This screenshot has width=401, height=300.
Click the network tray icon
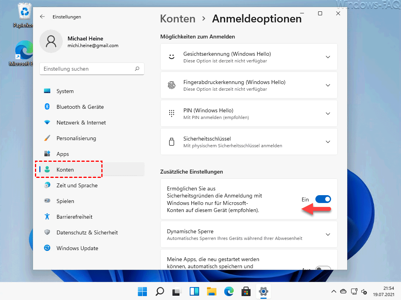(x=354, y=291)
